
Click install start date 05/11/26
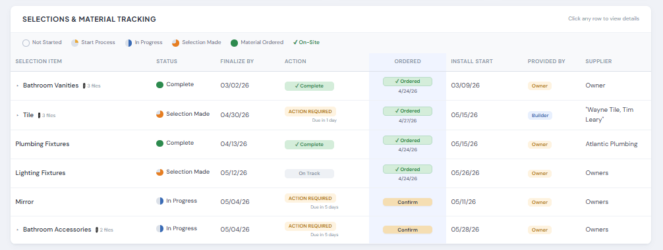tap(463, 202)
